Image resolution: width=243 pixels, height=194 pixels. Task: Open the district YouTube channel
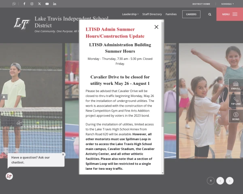pyautogui.click(x=47, y=4)
